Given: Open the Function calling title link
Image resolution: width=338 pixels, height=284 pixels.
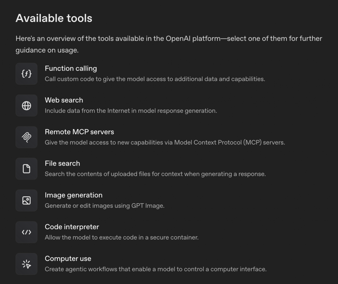Looking at the screenshot, I should tap(71, 69).
